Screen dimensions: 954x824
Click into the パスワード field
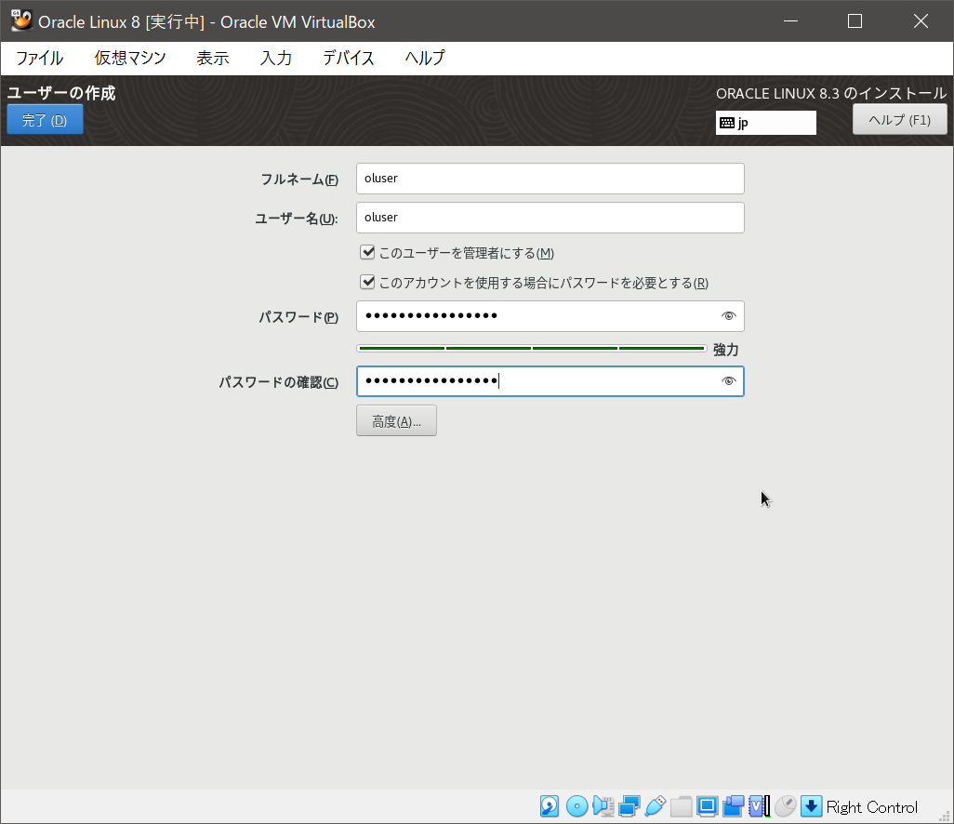(x=550, y=316)
